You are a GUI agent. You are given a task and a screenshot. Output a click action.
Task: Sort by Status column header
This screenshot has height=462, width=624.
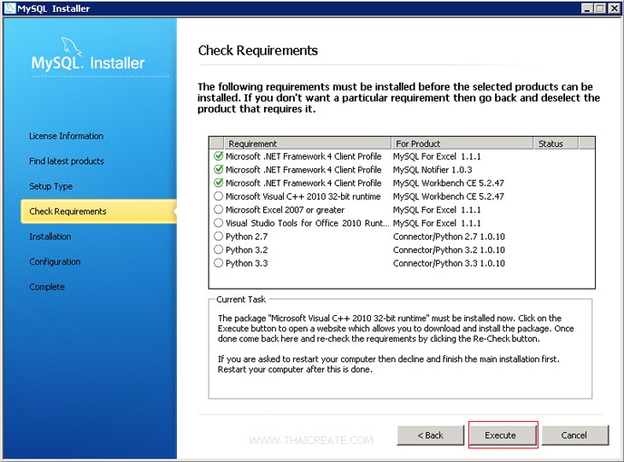[556, 143]
